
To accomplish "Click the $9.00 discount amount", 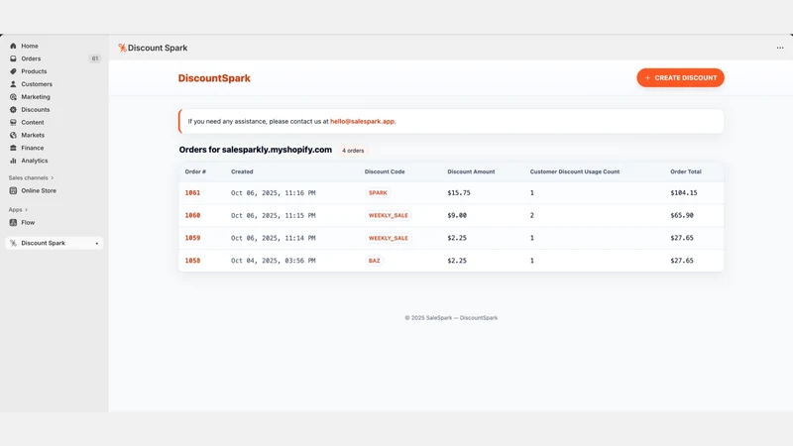I will (457, 215).
